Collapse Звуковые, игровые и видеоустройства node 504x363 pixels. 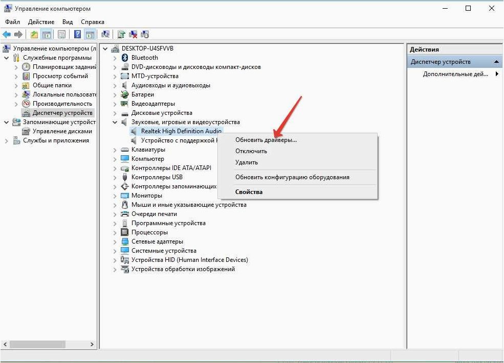click(x=115, y=122)
